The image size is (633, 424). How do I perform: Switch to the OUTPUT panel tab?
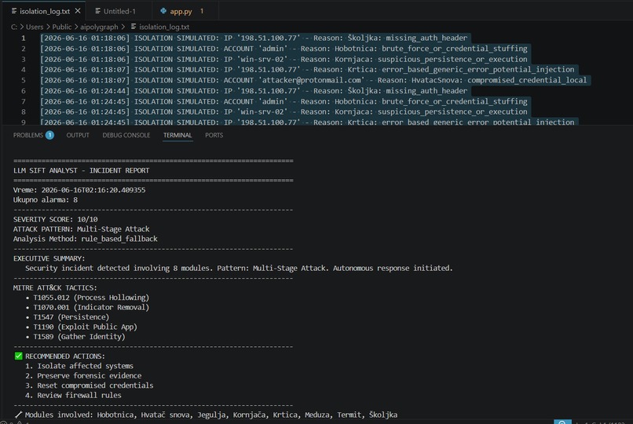(x=78, y=135)
